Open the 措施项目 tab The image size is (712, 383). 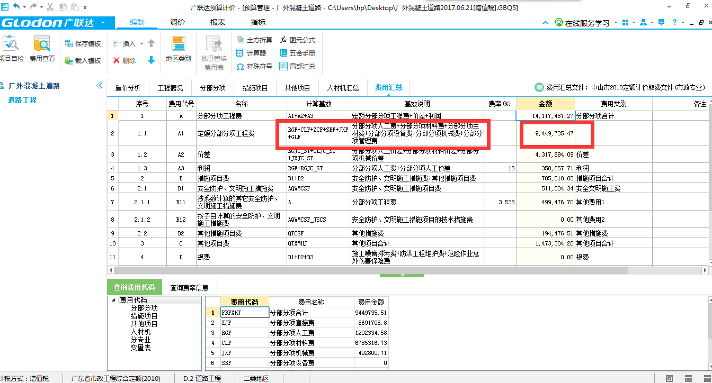click(255, 88)
